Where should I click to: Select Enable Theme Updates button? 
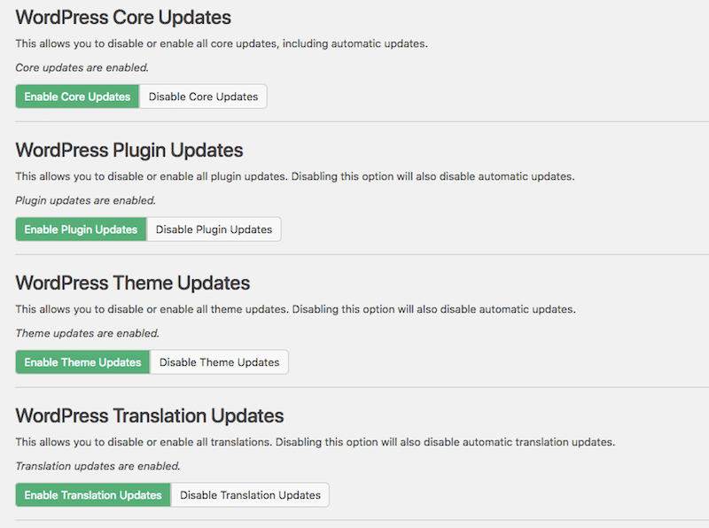tap(82, 362)
